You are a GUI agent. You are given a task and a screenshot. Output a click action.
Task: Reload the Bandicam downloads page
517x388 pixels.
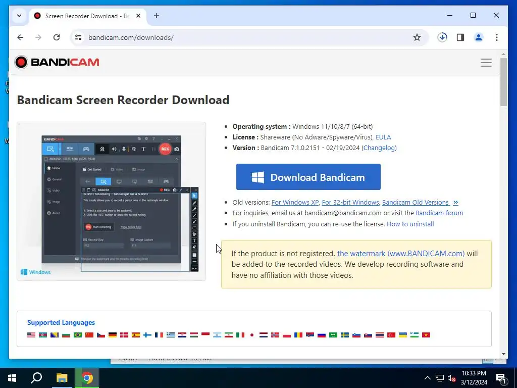pos(57,37)
